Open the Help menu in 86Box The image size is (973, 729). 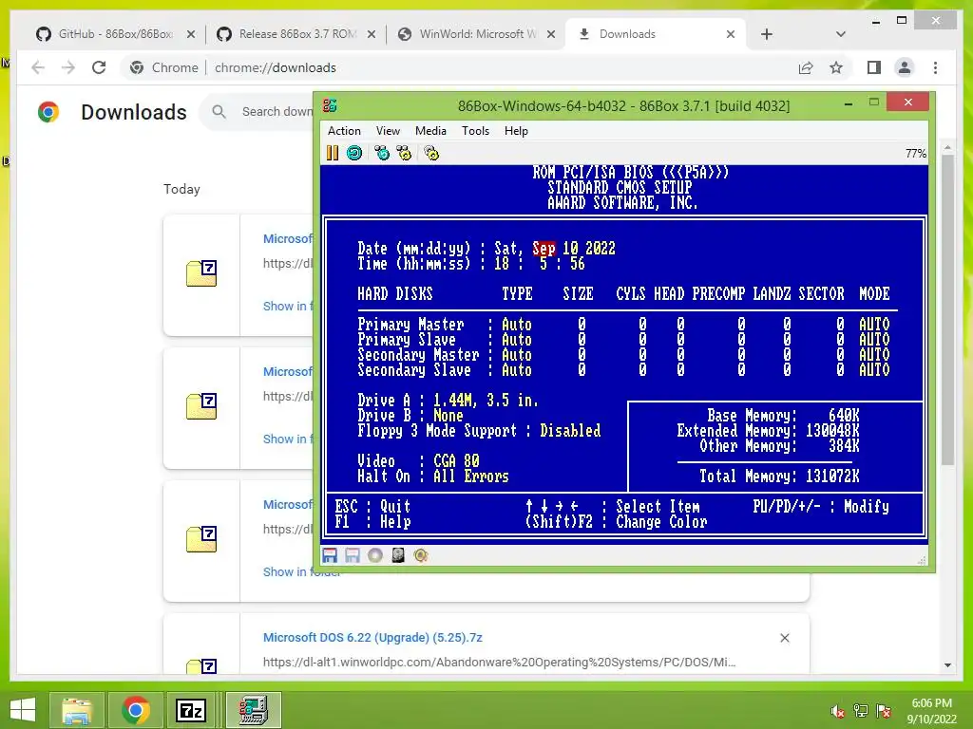[x=516, y=131]
